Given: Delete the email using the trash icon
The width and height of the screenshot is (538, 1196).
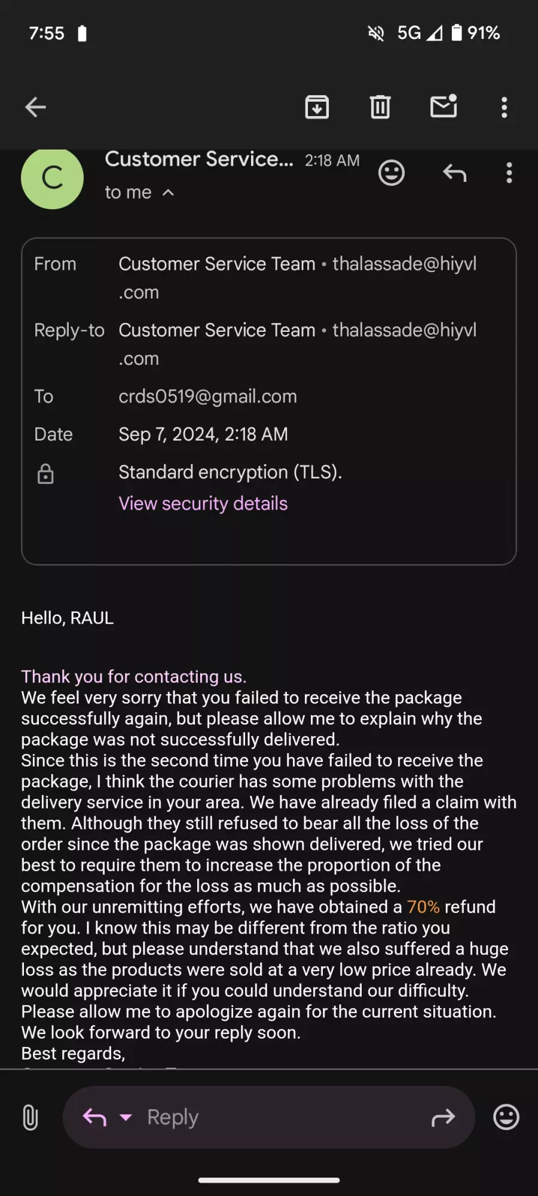Looking at the screenshot, I should (380, 108).
